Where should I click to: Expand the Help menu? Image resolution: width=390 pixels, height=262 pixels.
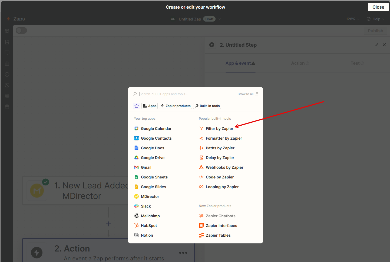(x=375, y=19)
